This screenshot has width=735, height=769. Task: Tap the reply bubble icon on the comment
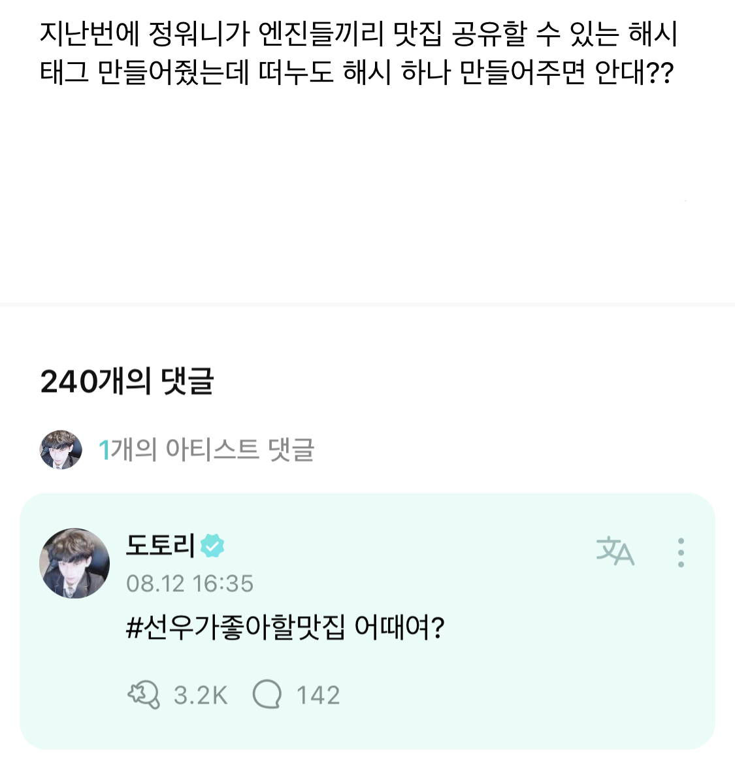[x=267, y=695]
